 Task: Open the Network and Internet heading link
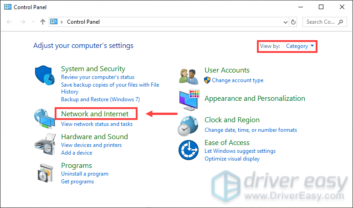pos(95,114)
